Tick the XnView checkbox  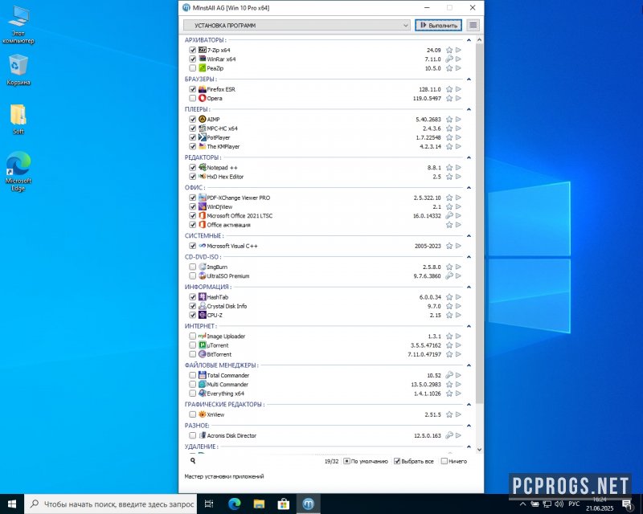point(192,414)
